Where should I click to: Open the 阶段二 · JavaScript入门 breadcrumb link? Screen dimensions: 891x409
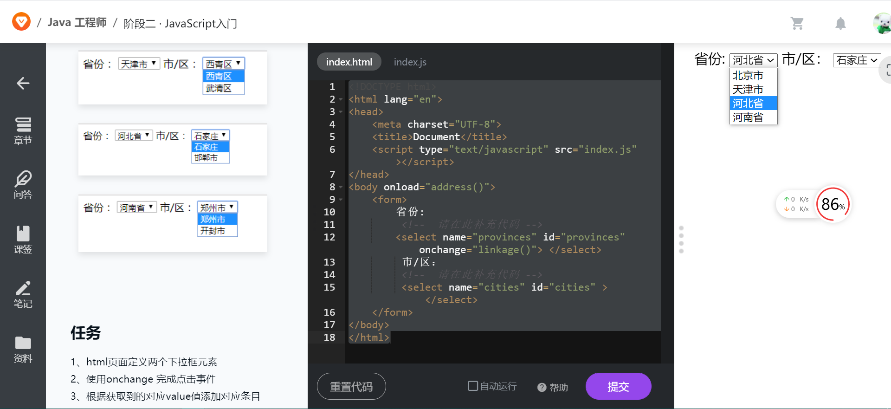180,23
